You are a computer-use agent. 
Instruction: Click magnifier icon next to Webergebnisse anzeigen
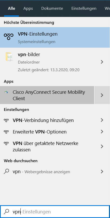point(6,172)
